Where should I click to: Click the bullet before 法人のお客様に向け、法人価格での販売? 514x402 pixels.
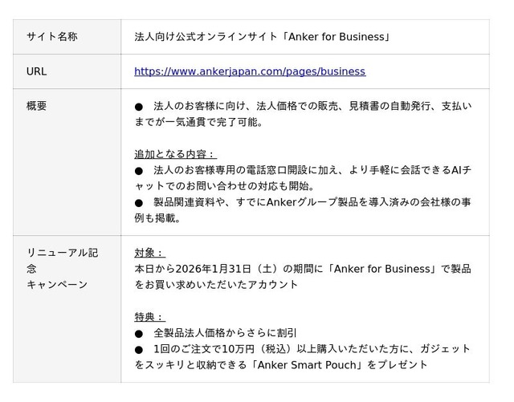click(x=139, y=106)
